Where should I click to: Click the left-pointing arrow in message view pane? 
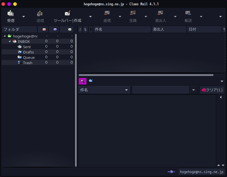221,97
